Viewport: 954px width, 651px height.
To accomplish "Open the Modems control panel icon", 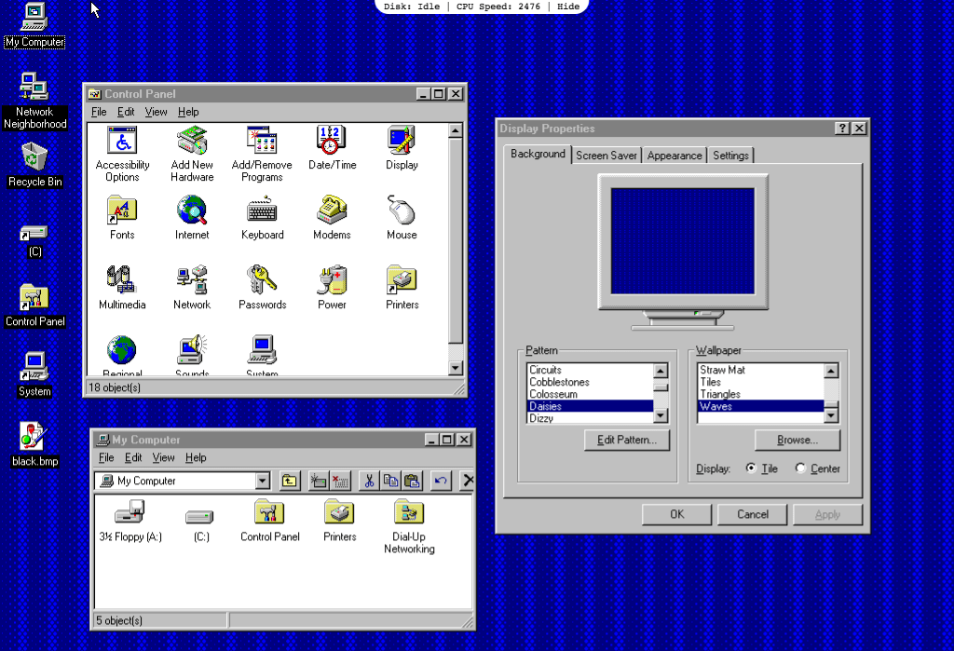I will point(332,211).
